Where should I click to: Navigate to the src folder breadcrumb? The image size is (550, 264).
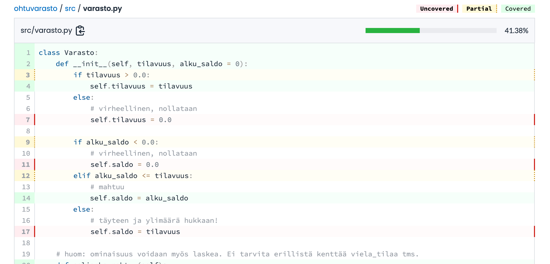click(x=70, y=9)
